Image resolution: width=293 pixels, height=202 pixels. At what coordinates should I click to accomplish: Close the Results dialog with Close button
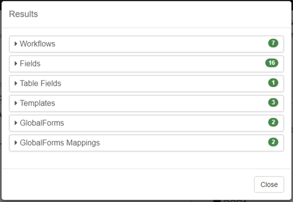pyautogui.click(x=269, y=185)
